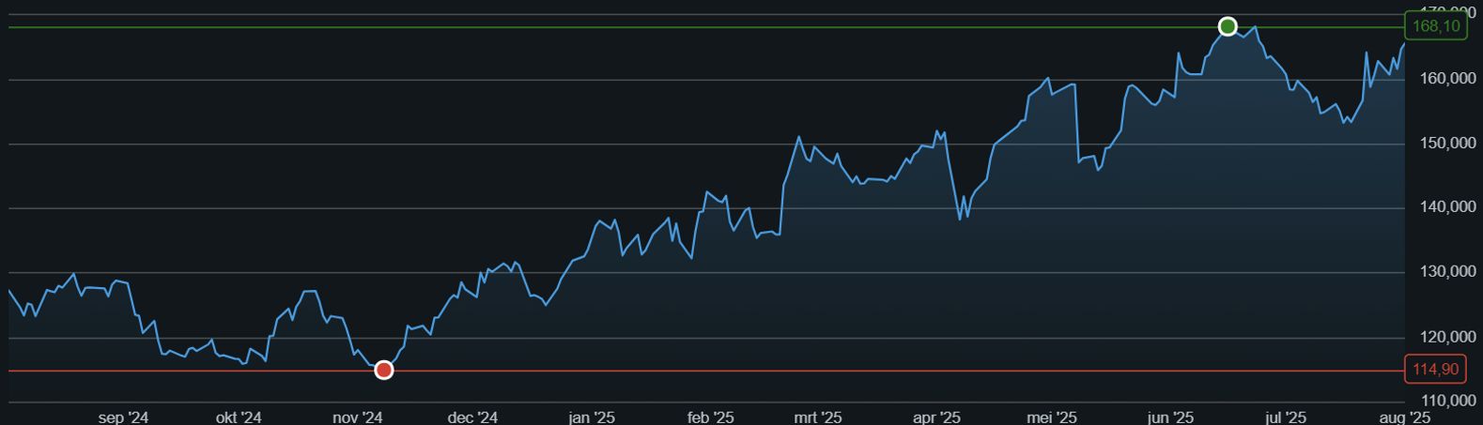
Task: Click the sep '24 date label
Action: [123, 417]
